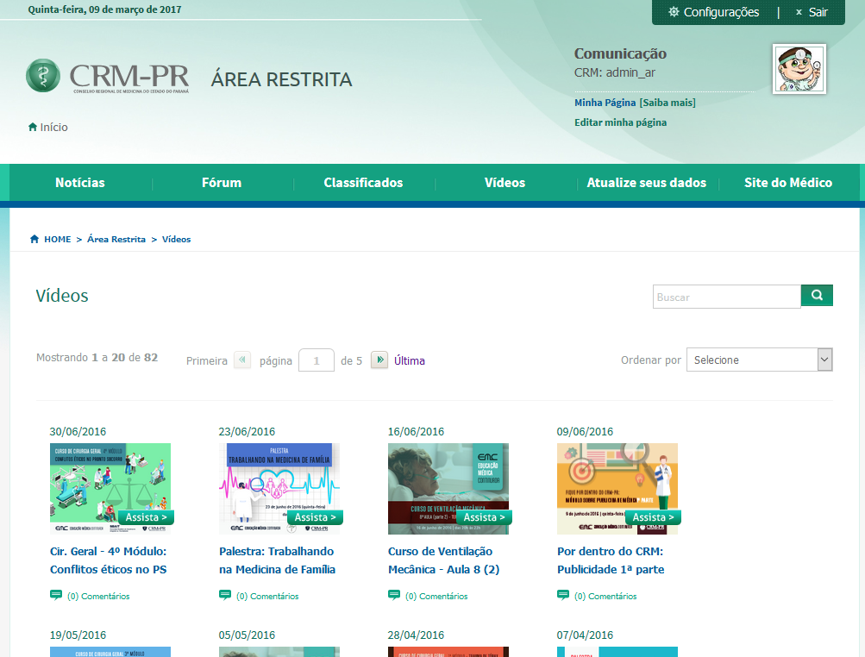
Task: Click the date 07/04/2016
Action: point(585,635)
